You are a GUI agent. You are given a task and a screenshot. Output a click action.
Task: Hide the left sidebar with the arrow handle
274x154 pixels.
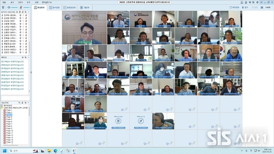31,72
